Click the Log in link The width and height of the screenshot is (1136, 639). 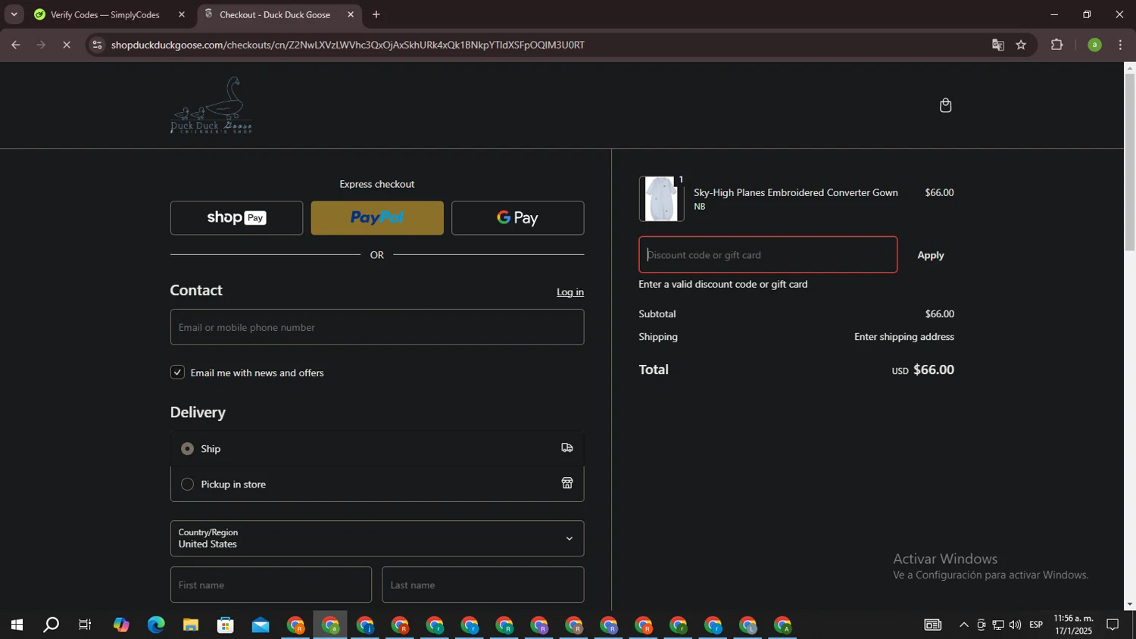tap(570, 292)
